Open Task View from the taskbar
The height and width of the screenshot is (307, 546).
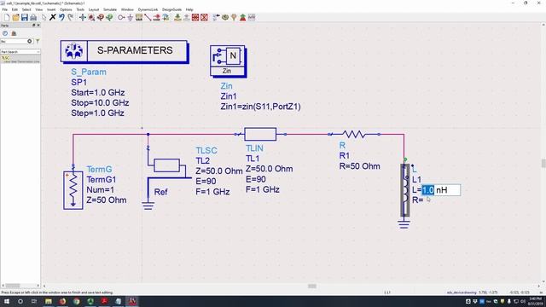coord(34,301)
